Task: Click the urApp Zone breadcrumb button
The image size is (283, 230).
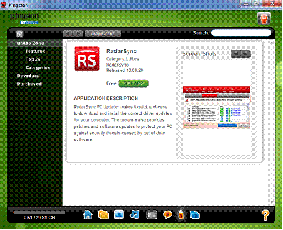Action: 103,34
